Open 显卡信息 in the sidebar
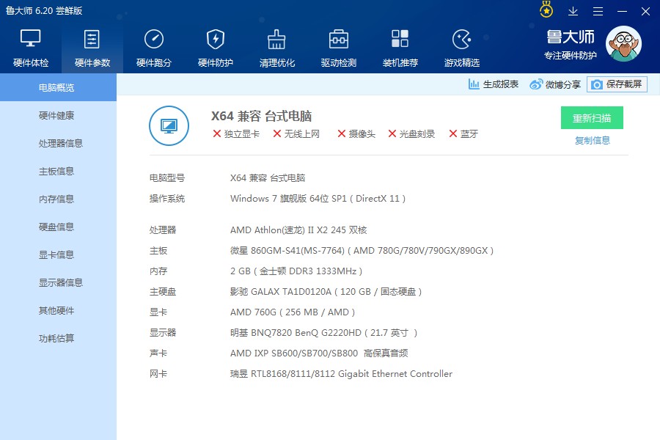 click(x=58, y=254)
